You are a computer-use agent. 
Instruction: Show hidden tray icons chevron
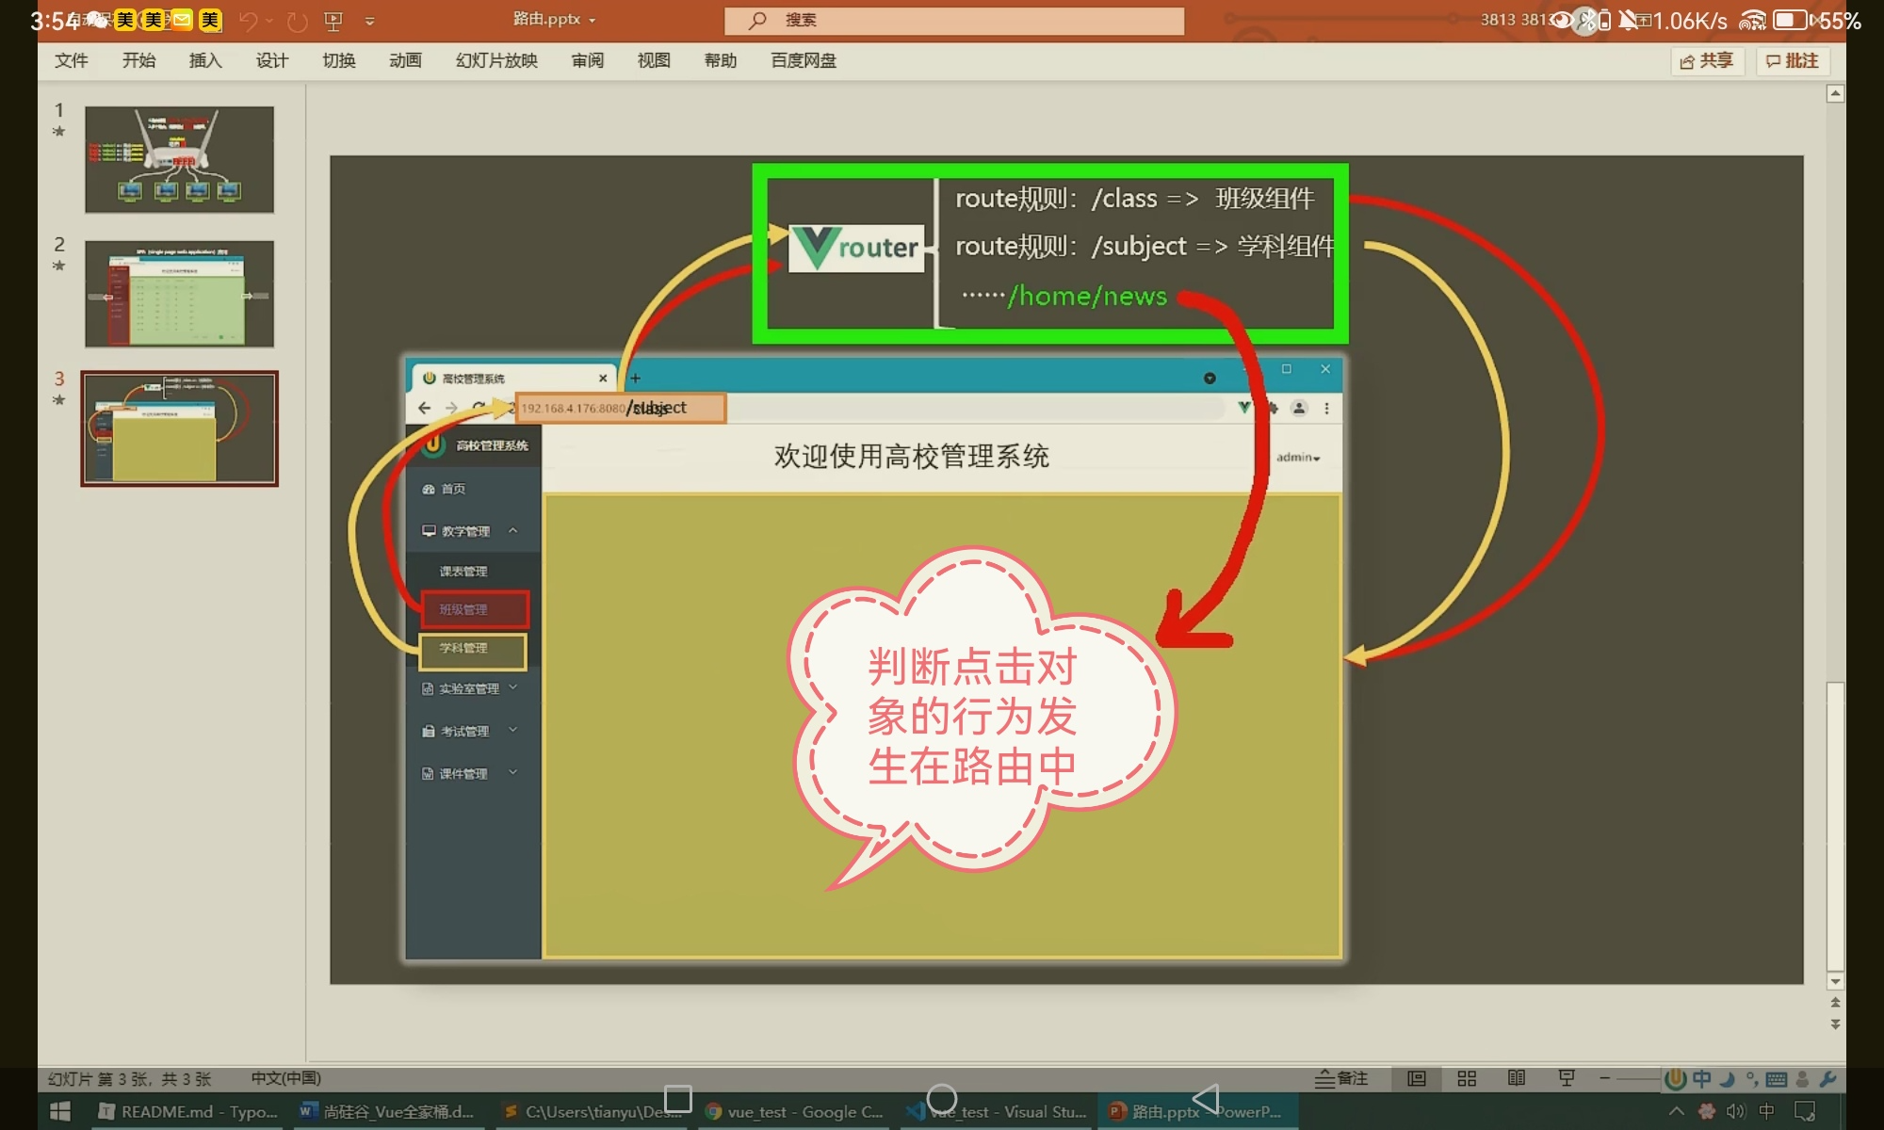pos(1676,1112)
